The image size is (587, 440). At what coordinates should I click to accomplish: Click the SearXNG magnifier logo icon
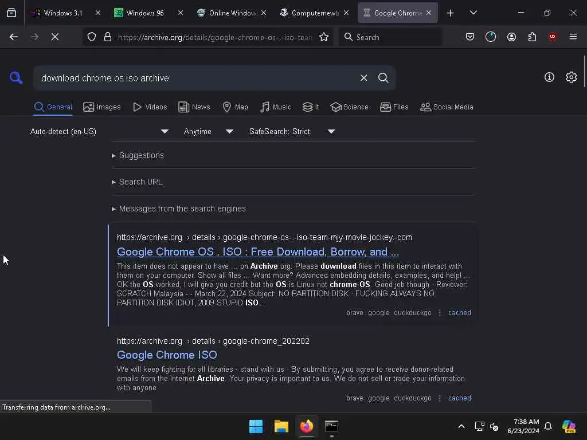click(16, 78)
